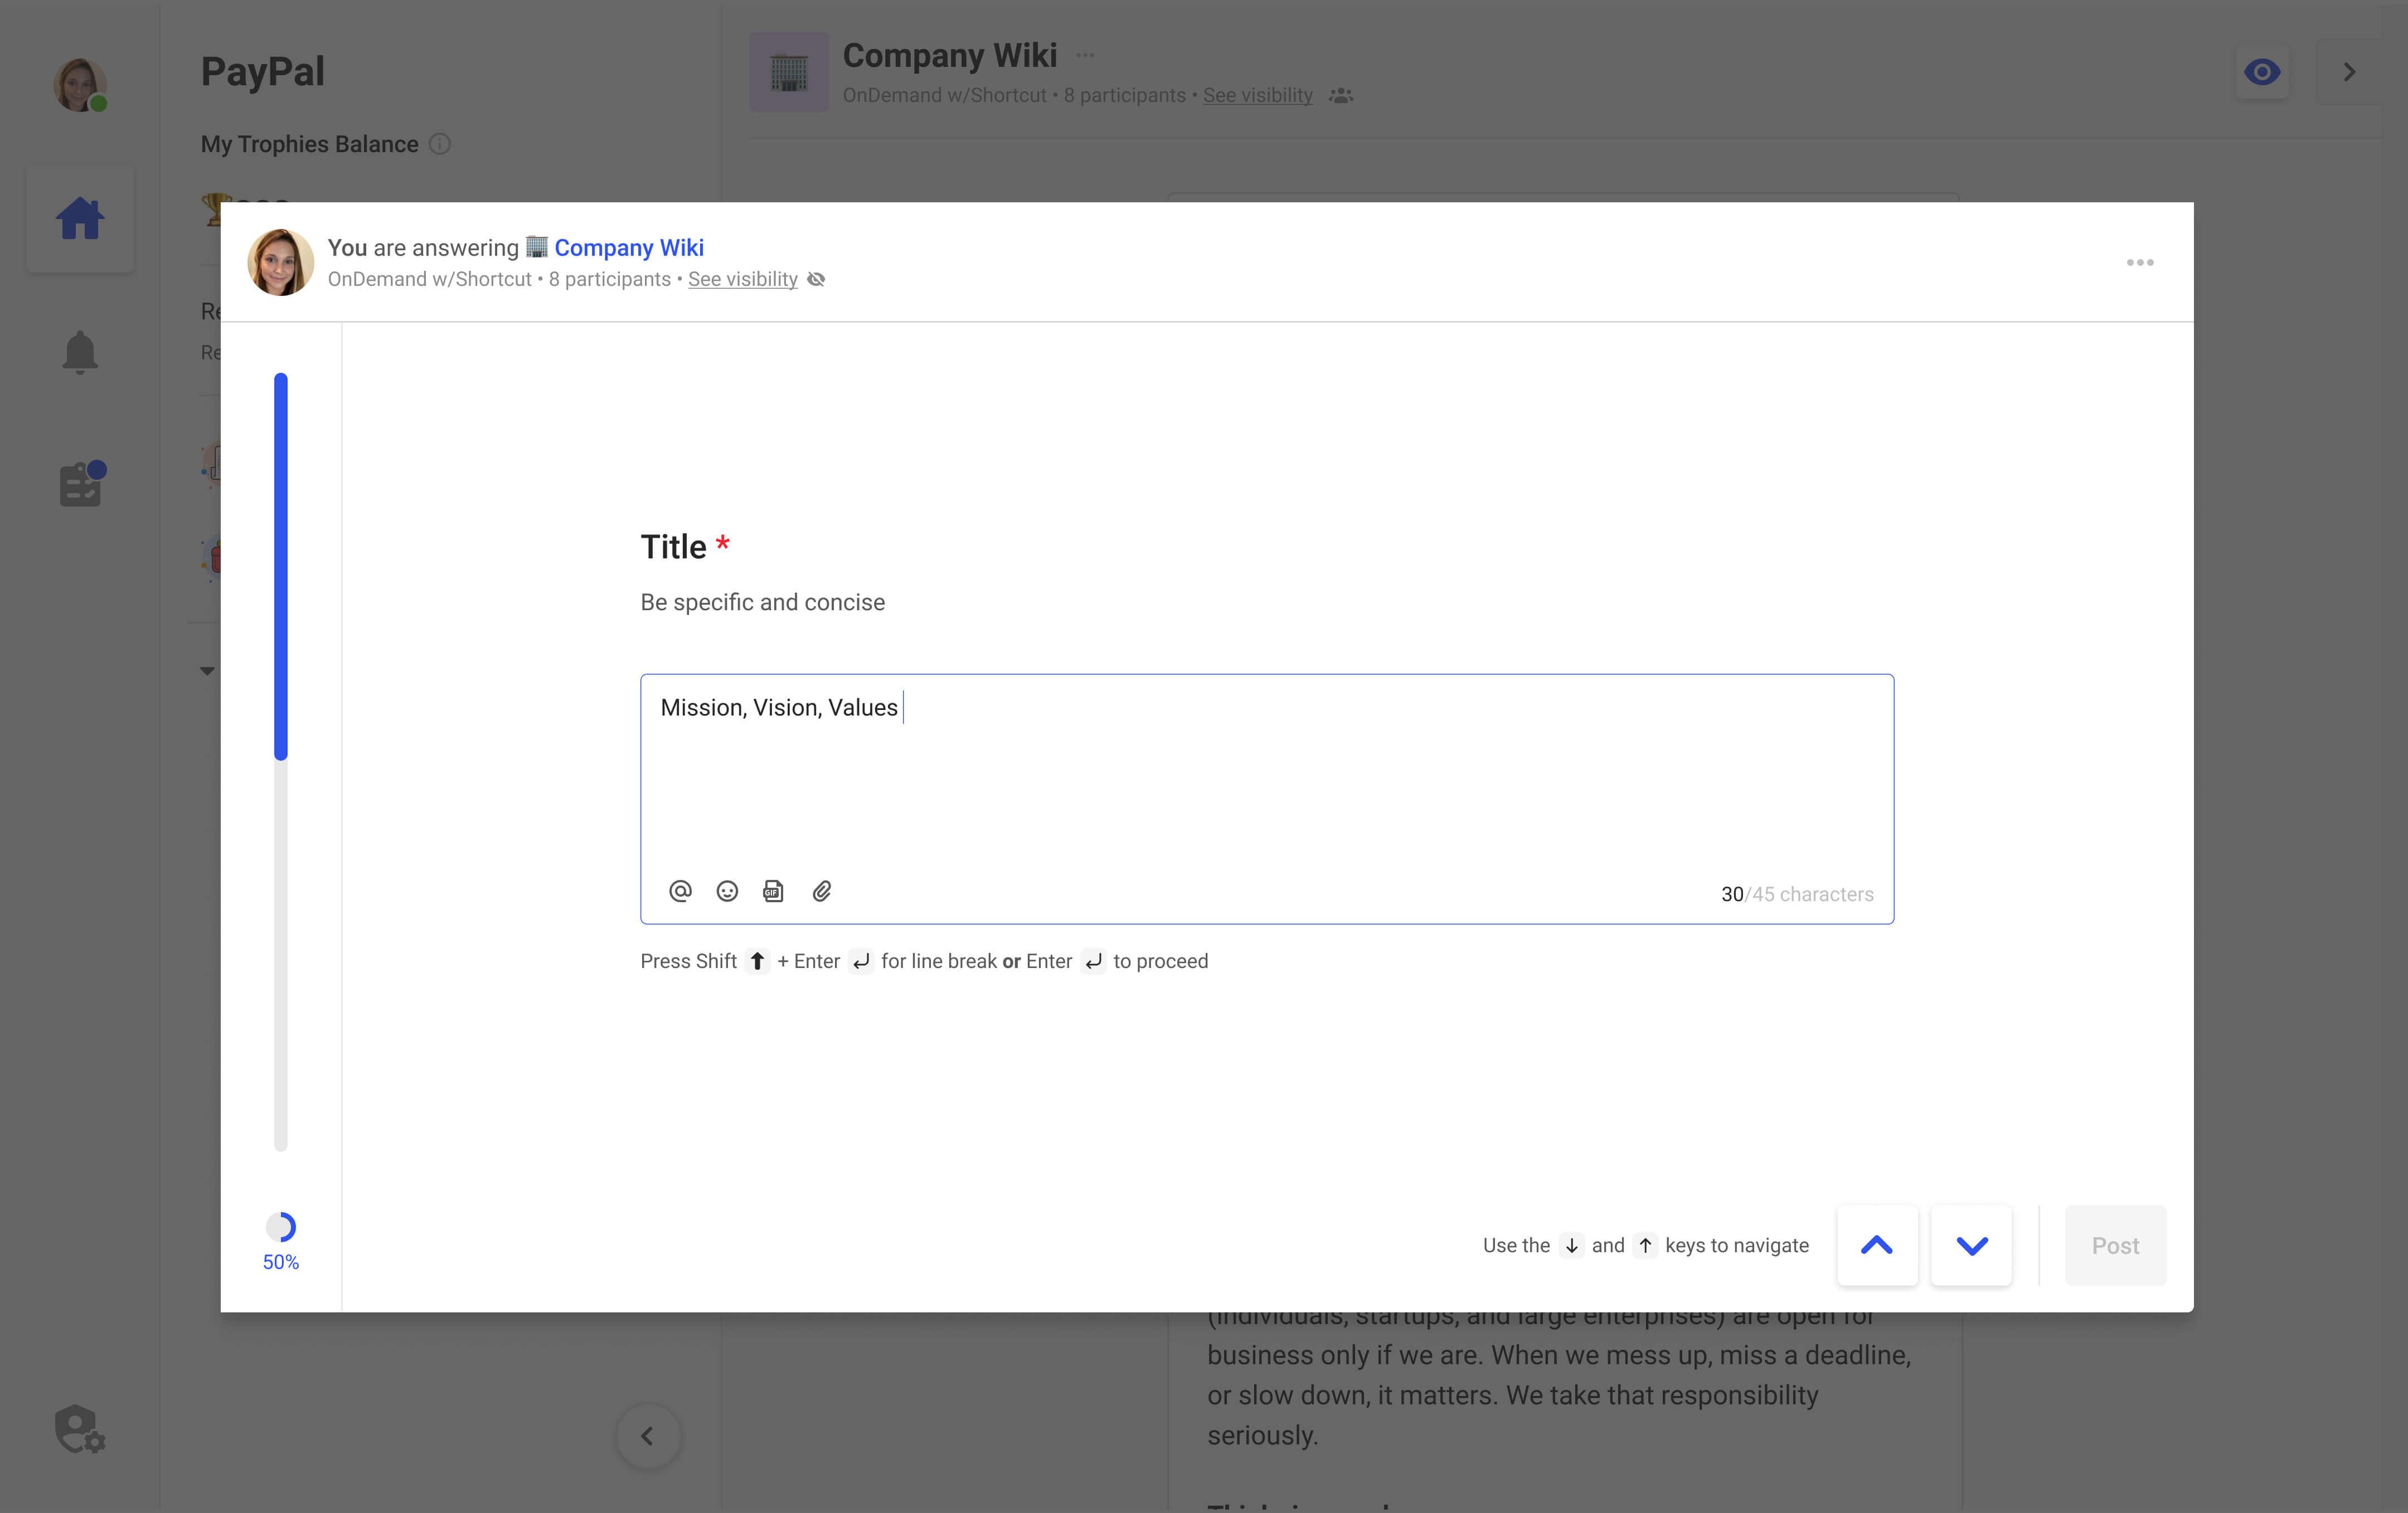Insert a mention with the @ icon
Viewport: 2408px width, 1513px height.
[x=680, y=891]
